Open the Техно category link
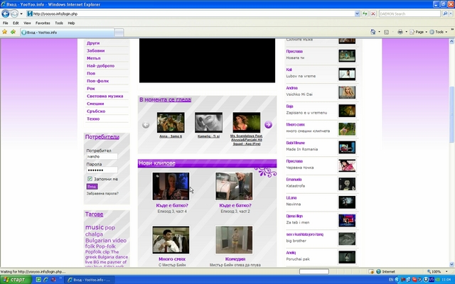Screen dimensions: 455x284 pyautogui.click(x=93, y=119)
